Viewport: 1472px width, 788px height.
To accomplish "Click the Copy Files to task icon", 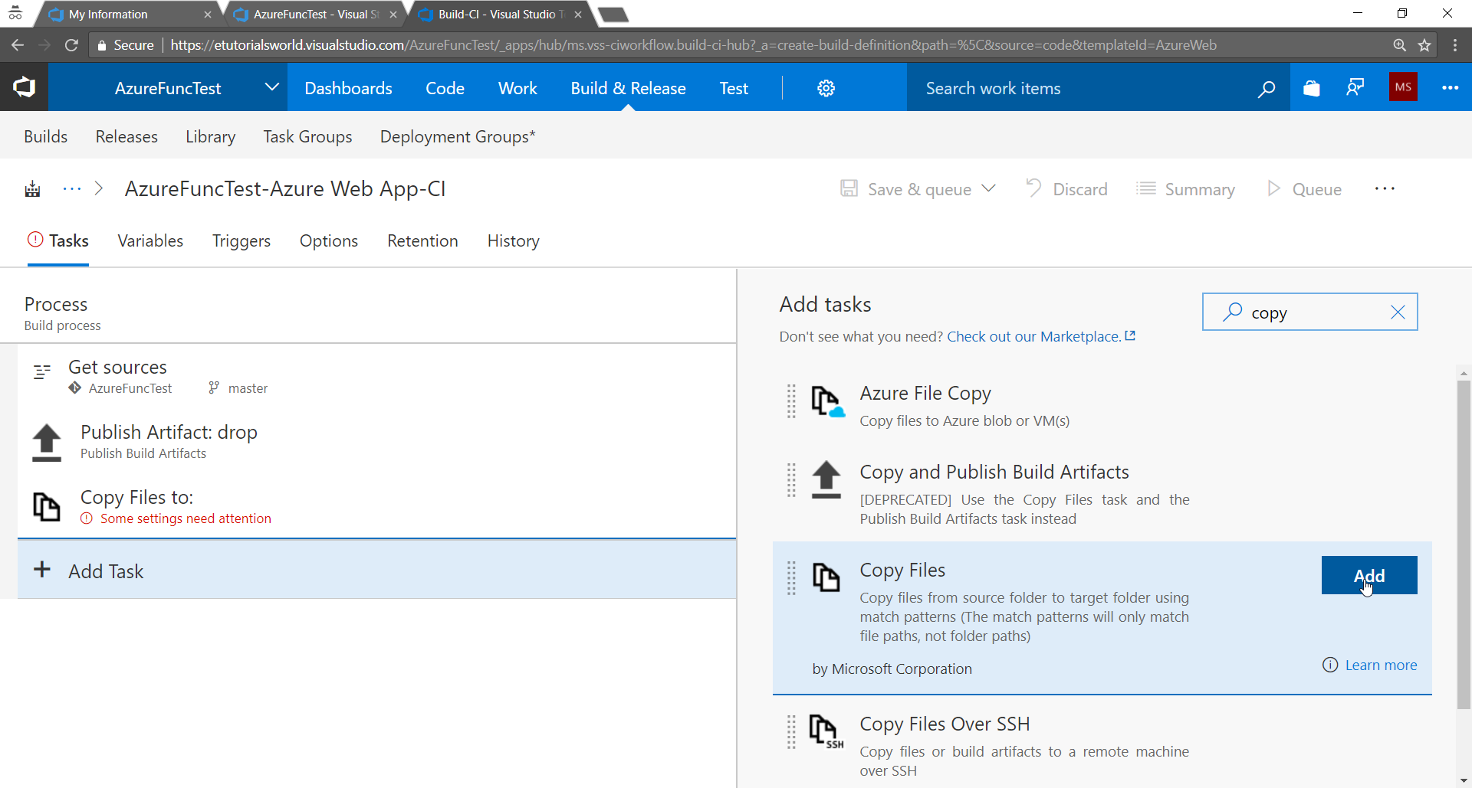I will (46, 507).
